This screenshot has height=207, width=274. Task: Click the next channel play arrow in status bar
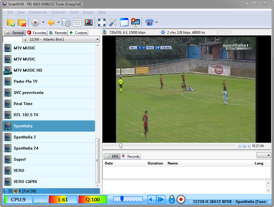161,200
